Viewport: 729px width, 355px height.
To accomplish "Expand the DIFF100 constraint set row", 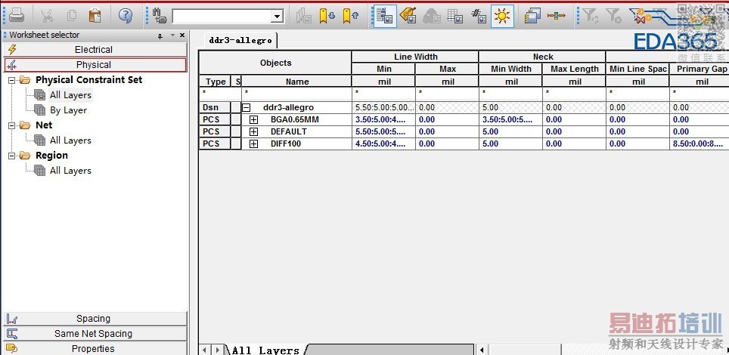I will [x=253, y=144].
